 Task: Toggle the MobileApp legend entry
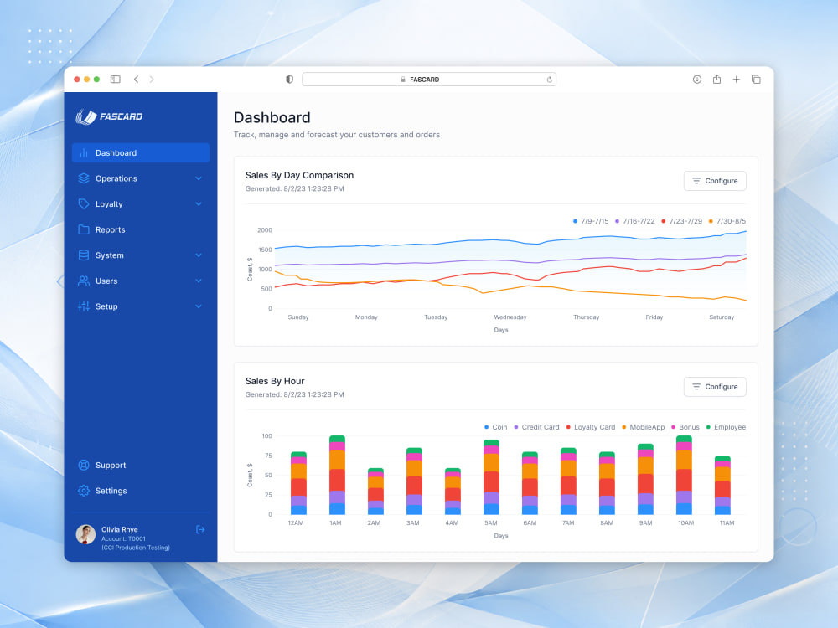pos(643,427)
